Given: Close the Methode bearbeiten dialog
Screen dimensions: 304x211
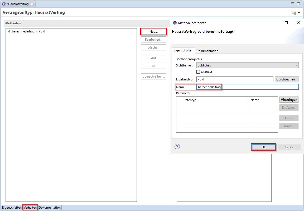Looking at the screenshot, I should coord(298,23).
